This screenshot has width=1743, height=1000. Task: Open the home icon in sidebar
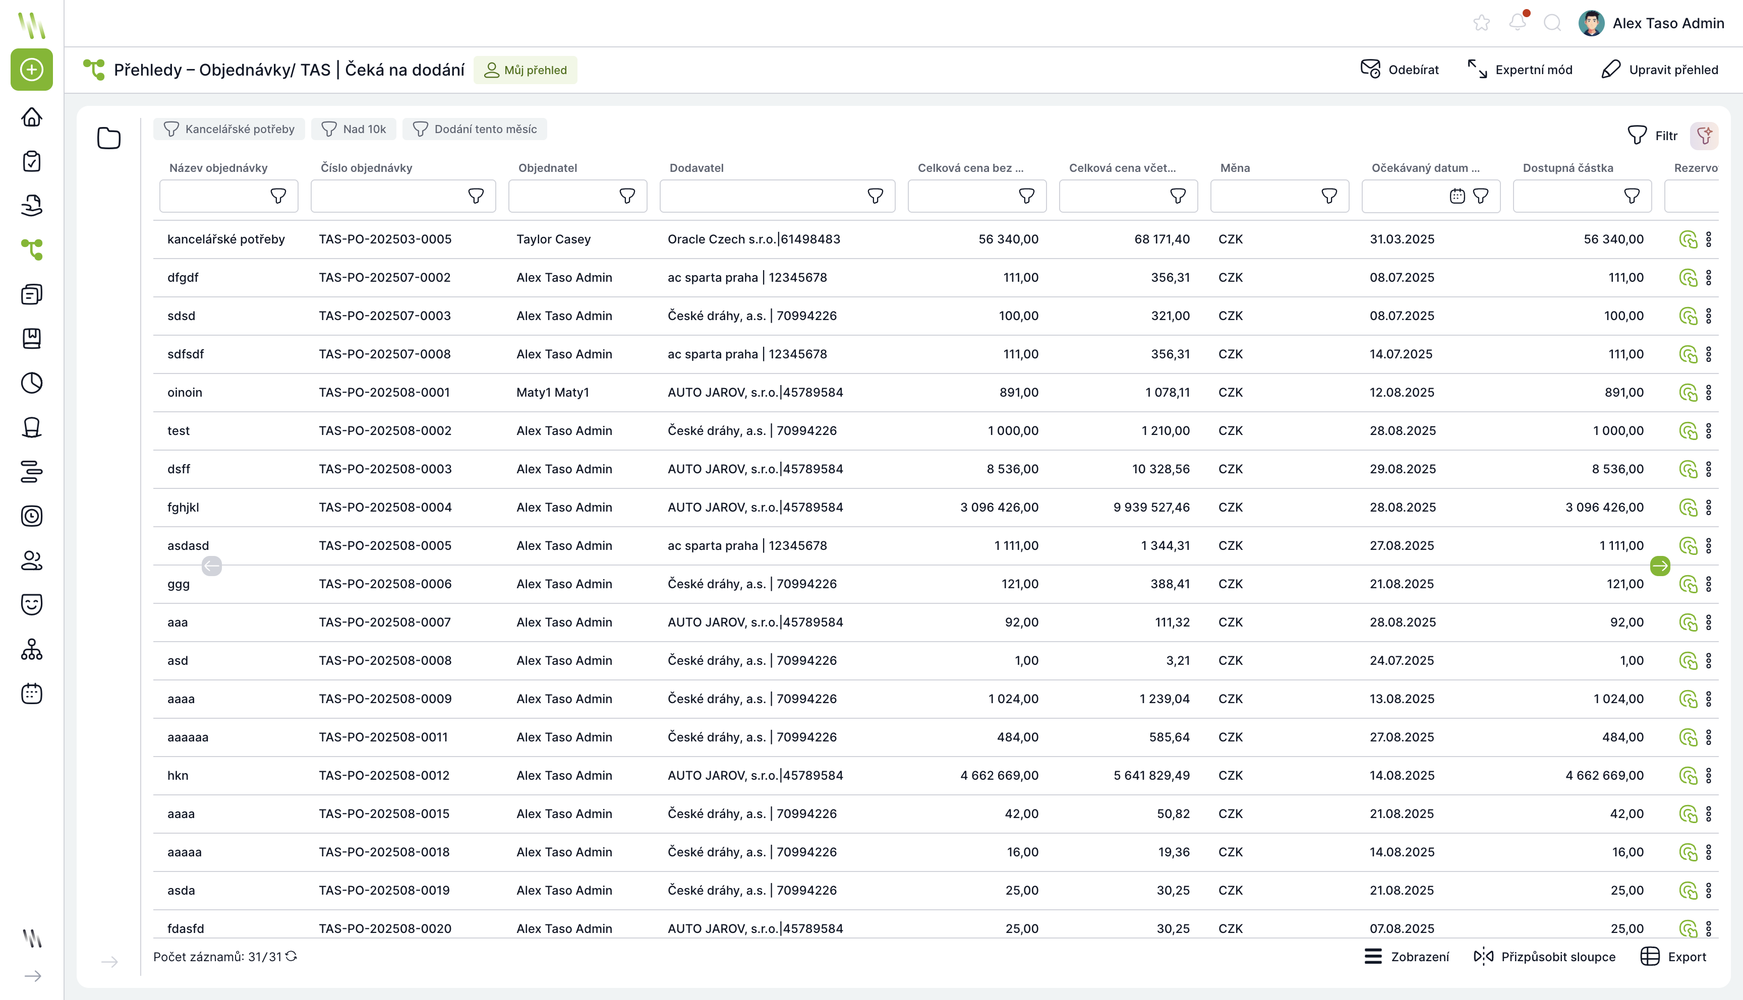pyautogui.click(x=32, y=117)
